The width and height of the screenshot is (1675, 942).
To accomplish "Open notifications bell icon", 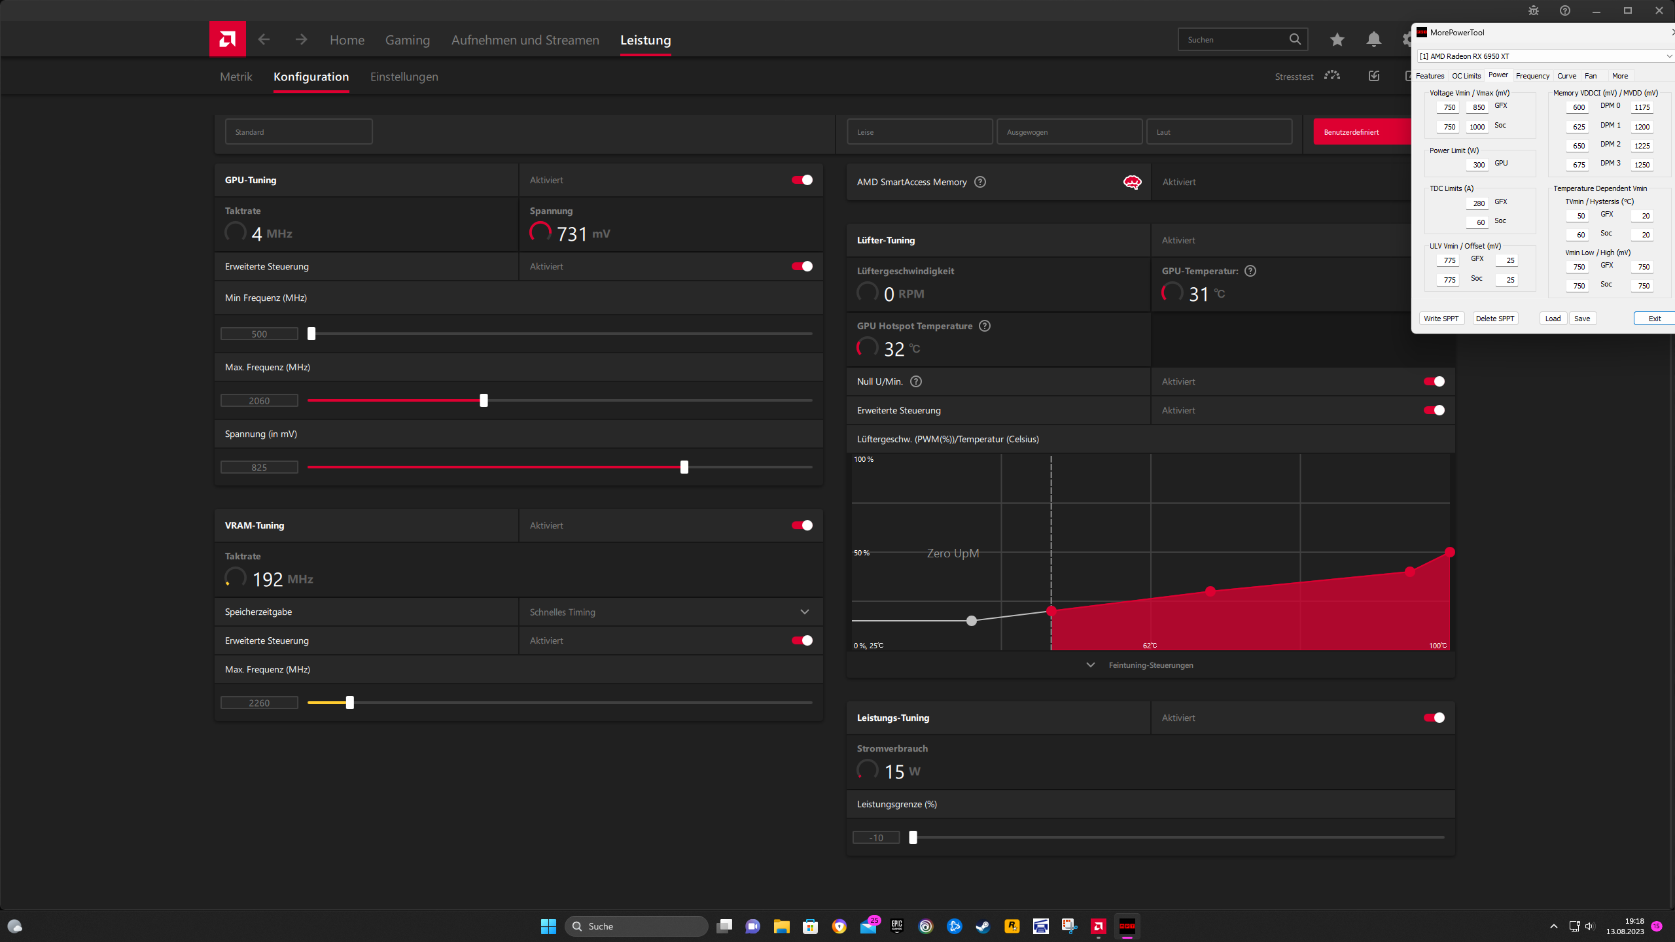I will click(1373, 39).
